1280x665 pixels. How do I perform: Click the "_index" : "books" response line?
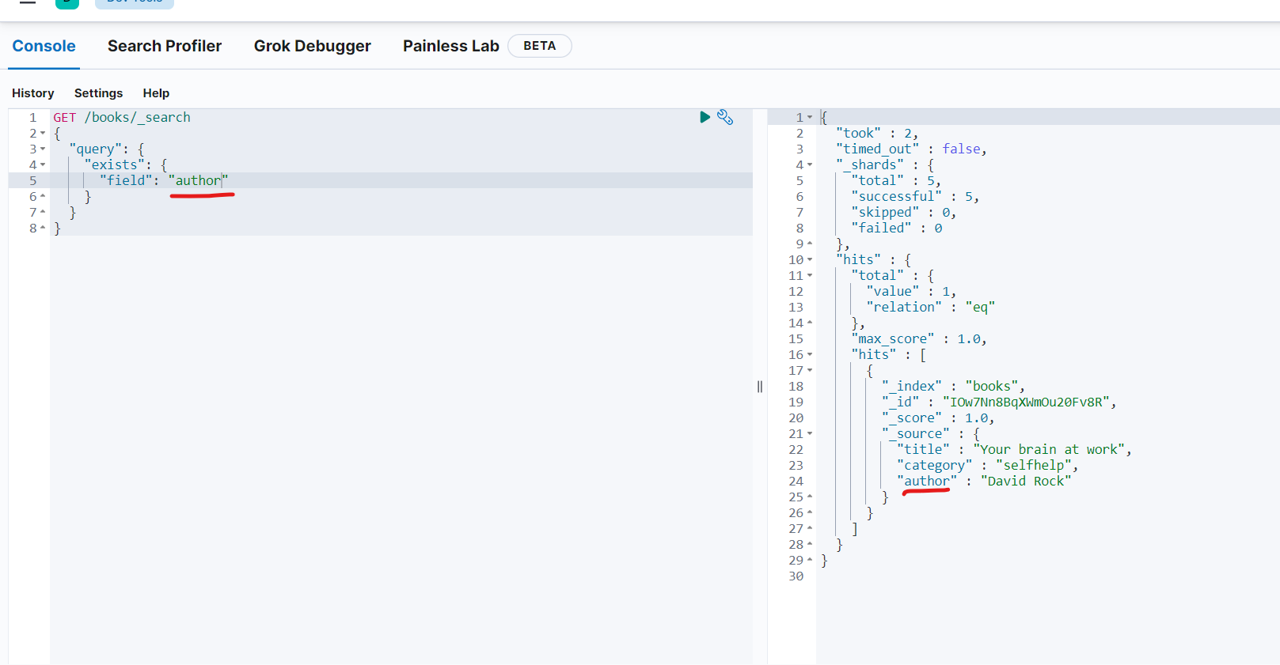tap(953, 386)
